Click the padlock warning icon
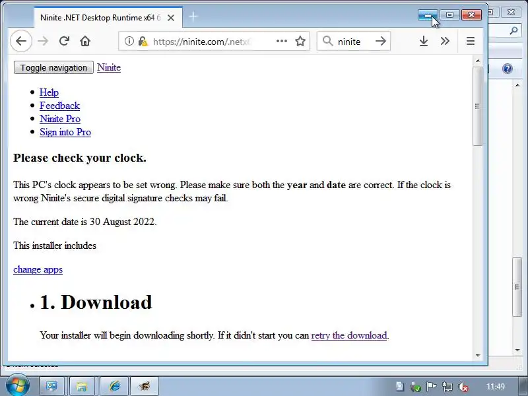This screenshot has height=396, width=528. pyautogui.click(x=143, y=41)
